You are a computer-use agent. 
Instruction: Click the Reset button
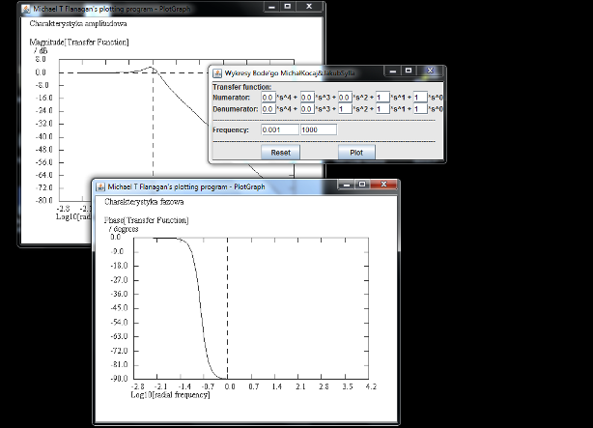[281, 153]
